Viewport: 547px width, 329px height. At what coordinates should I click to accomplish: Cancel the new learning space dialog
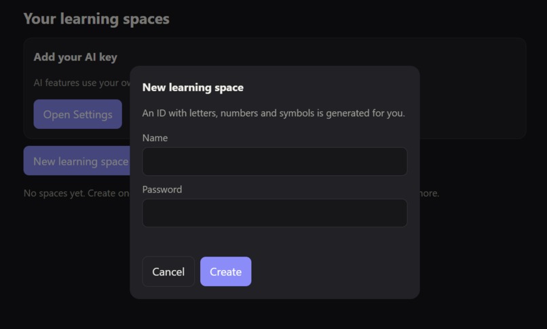(x=168, y=271)
